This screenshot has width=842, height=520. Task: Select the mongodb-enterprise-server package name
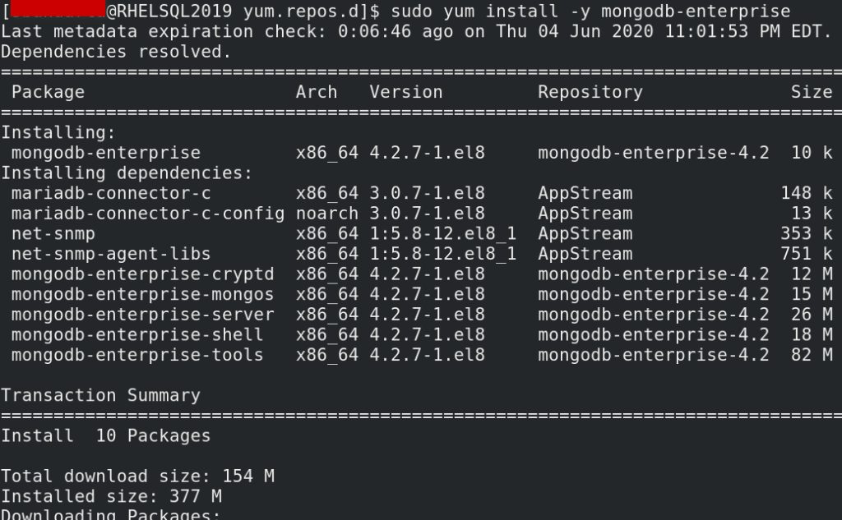pos(143,315)
